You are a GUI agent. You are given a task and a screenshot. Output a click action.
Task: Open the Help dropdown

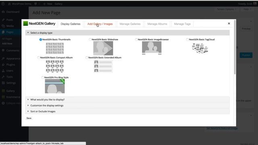(247, 9)
